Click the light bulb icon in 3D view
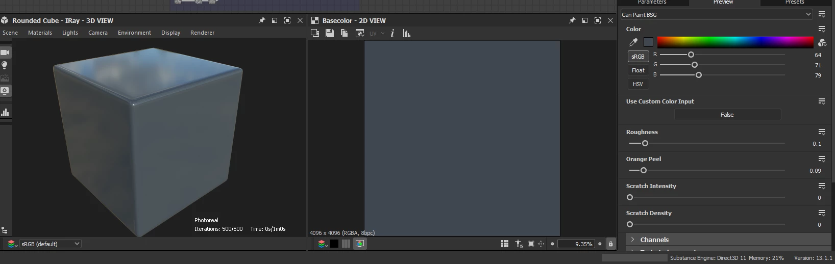This screenshot has height=264, width=835. point(5,65)
